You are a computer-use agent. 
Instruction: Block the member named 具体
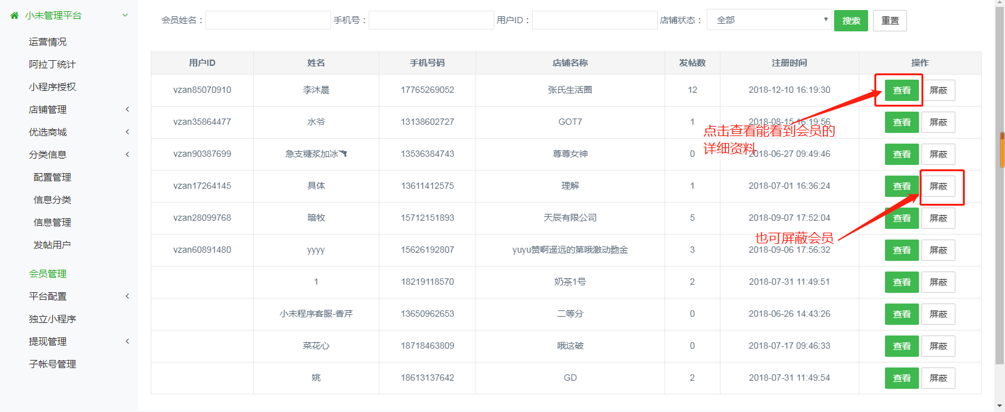click(938, 186)
